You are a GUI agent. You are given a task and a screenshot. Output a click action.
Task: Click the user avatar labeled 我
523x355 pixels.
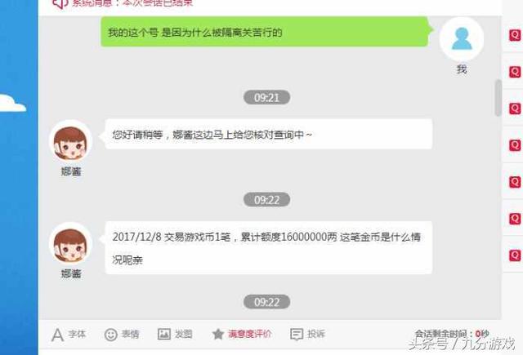pyautogui.click(x=462, y=39)
